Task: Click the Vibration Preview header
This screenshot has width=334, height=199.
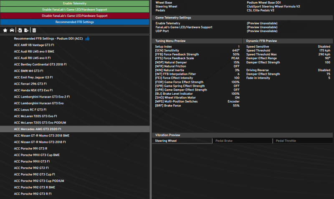Action: tap(243, 135)
